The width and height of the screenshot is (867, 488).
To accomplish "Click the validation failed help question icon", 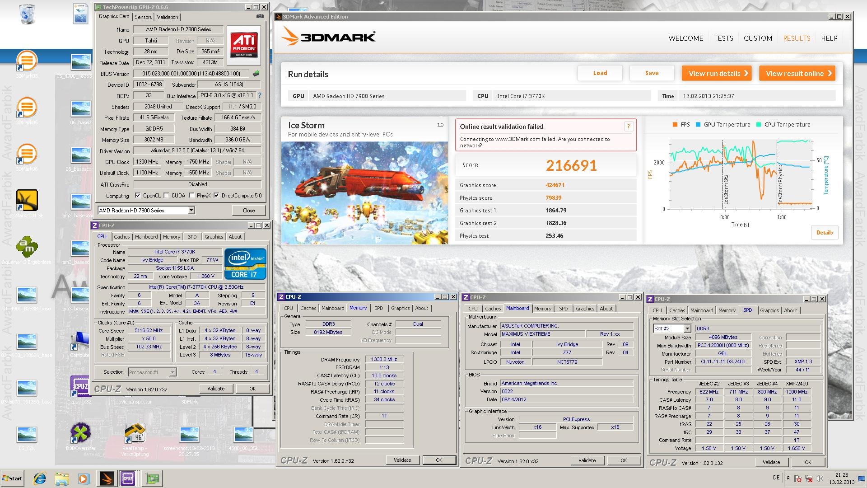I will (x=628, y=127).
